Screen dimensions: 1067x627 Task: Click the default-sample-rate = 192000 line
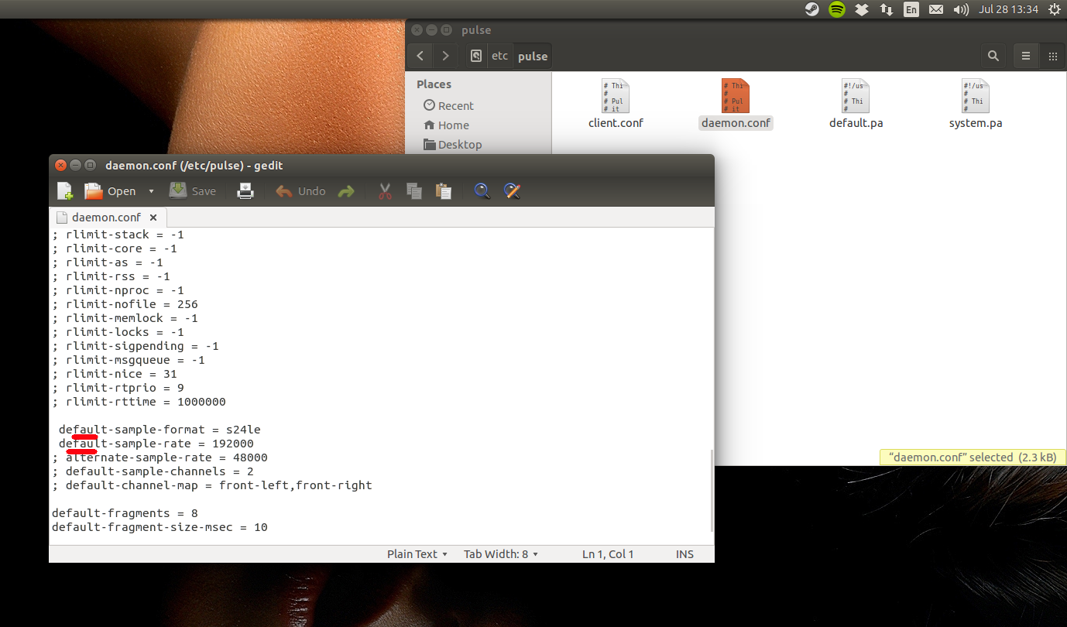(156, 444)
